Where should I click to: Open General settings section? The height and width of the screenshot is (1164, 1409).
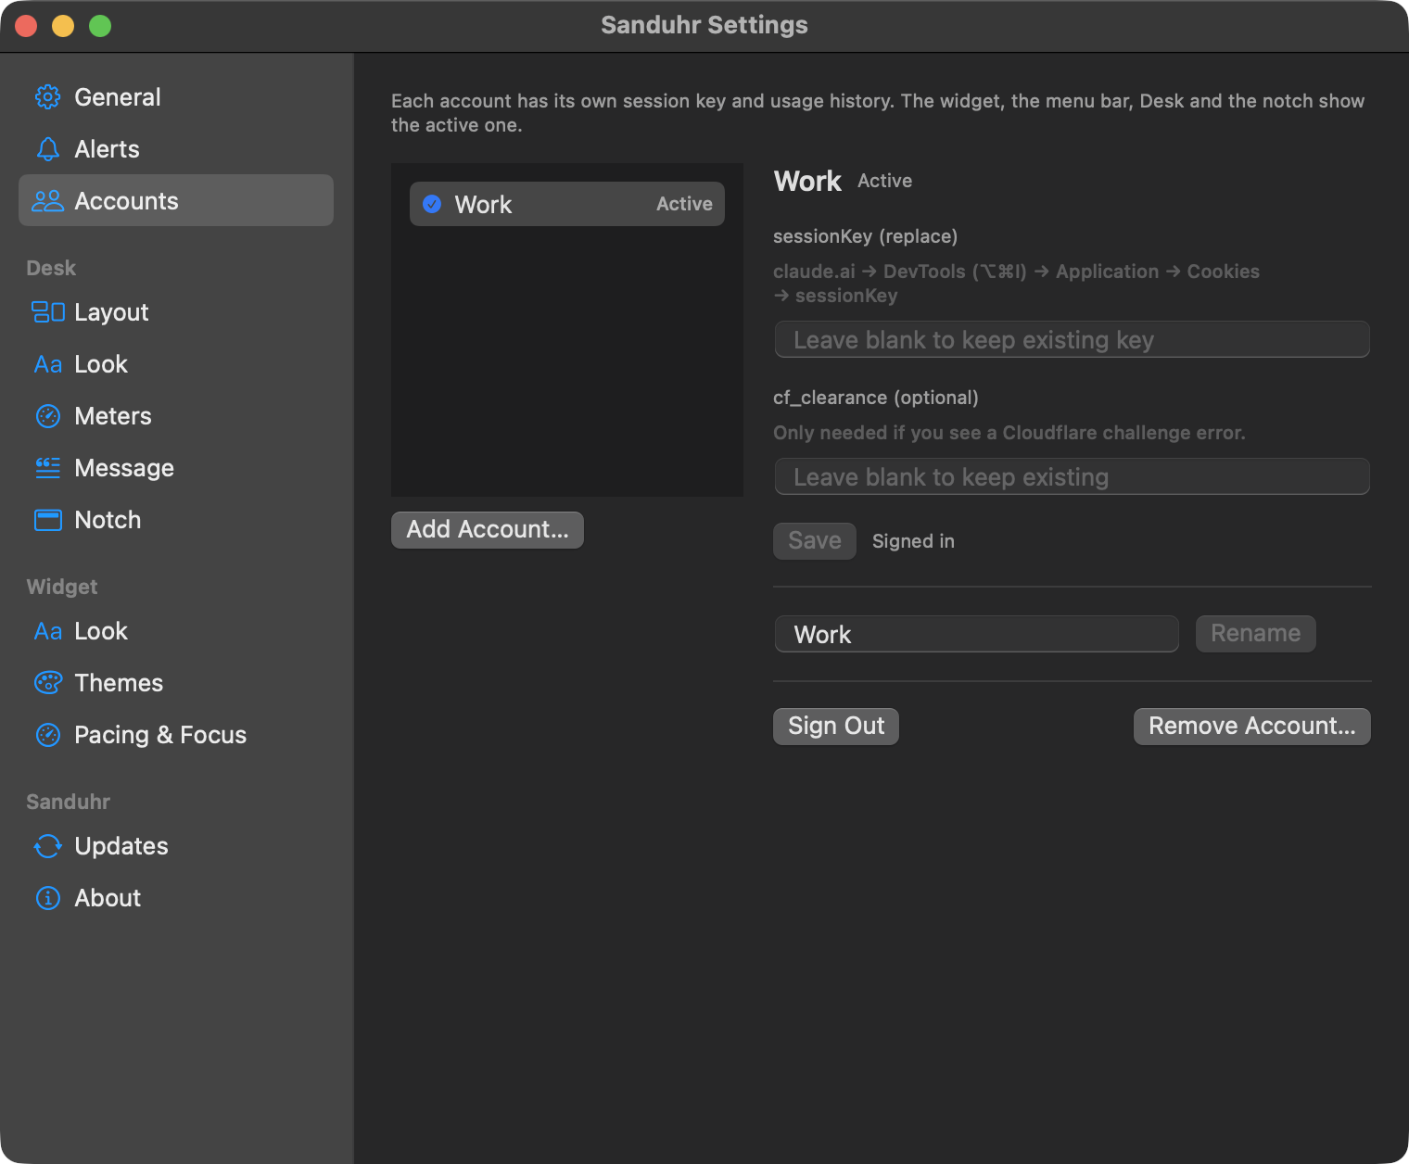(x=176, y=97)
